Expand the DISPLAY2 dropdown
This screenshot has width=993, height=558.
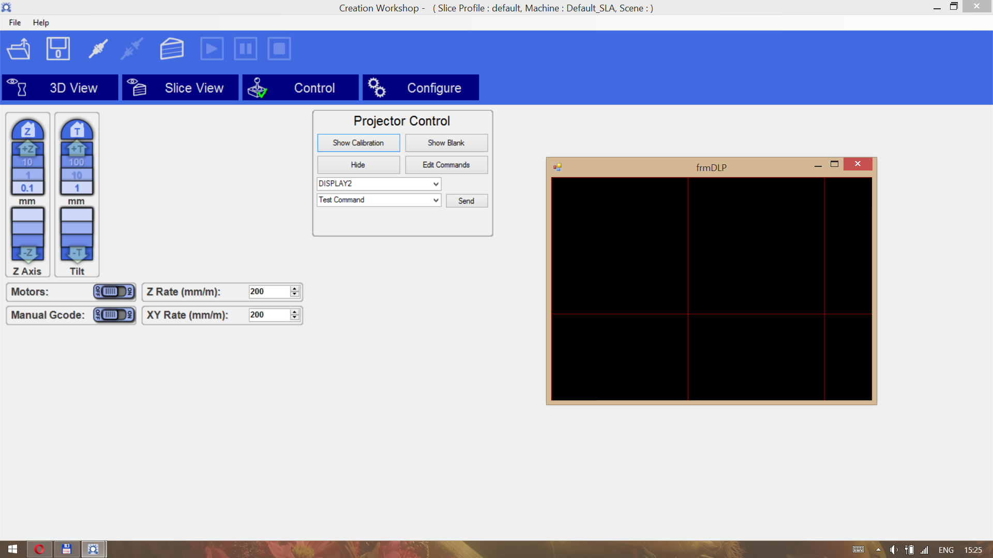tap(435, 184)
